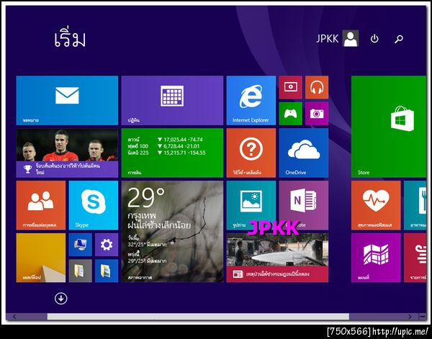This screenshot has width=432, height=339.
Task: Click the zoom-out minus button at scrollbar end
Action: click(423, 317)
